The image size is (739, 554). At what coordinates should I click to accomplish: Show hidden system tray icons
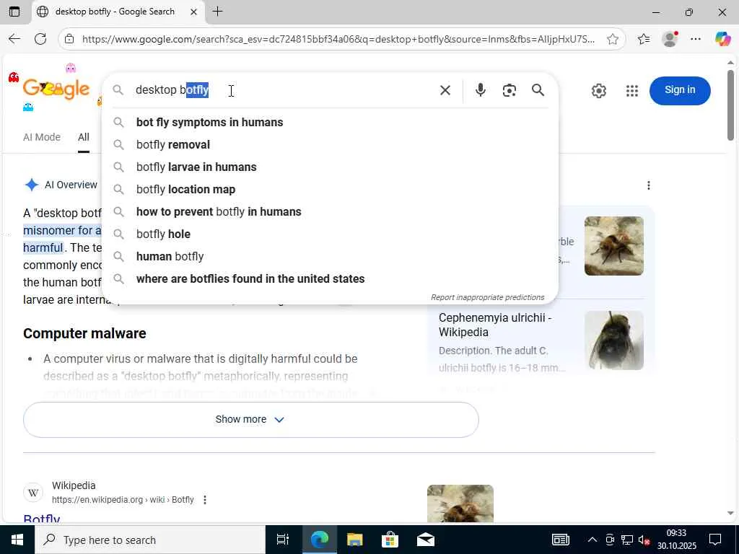(x=592, y=540)
